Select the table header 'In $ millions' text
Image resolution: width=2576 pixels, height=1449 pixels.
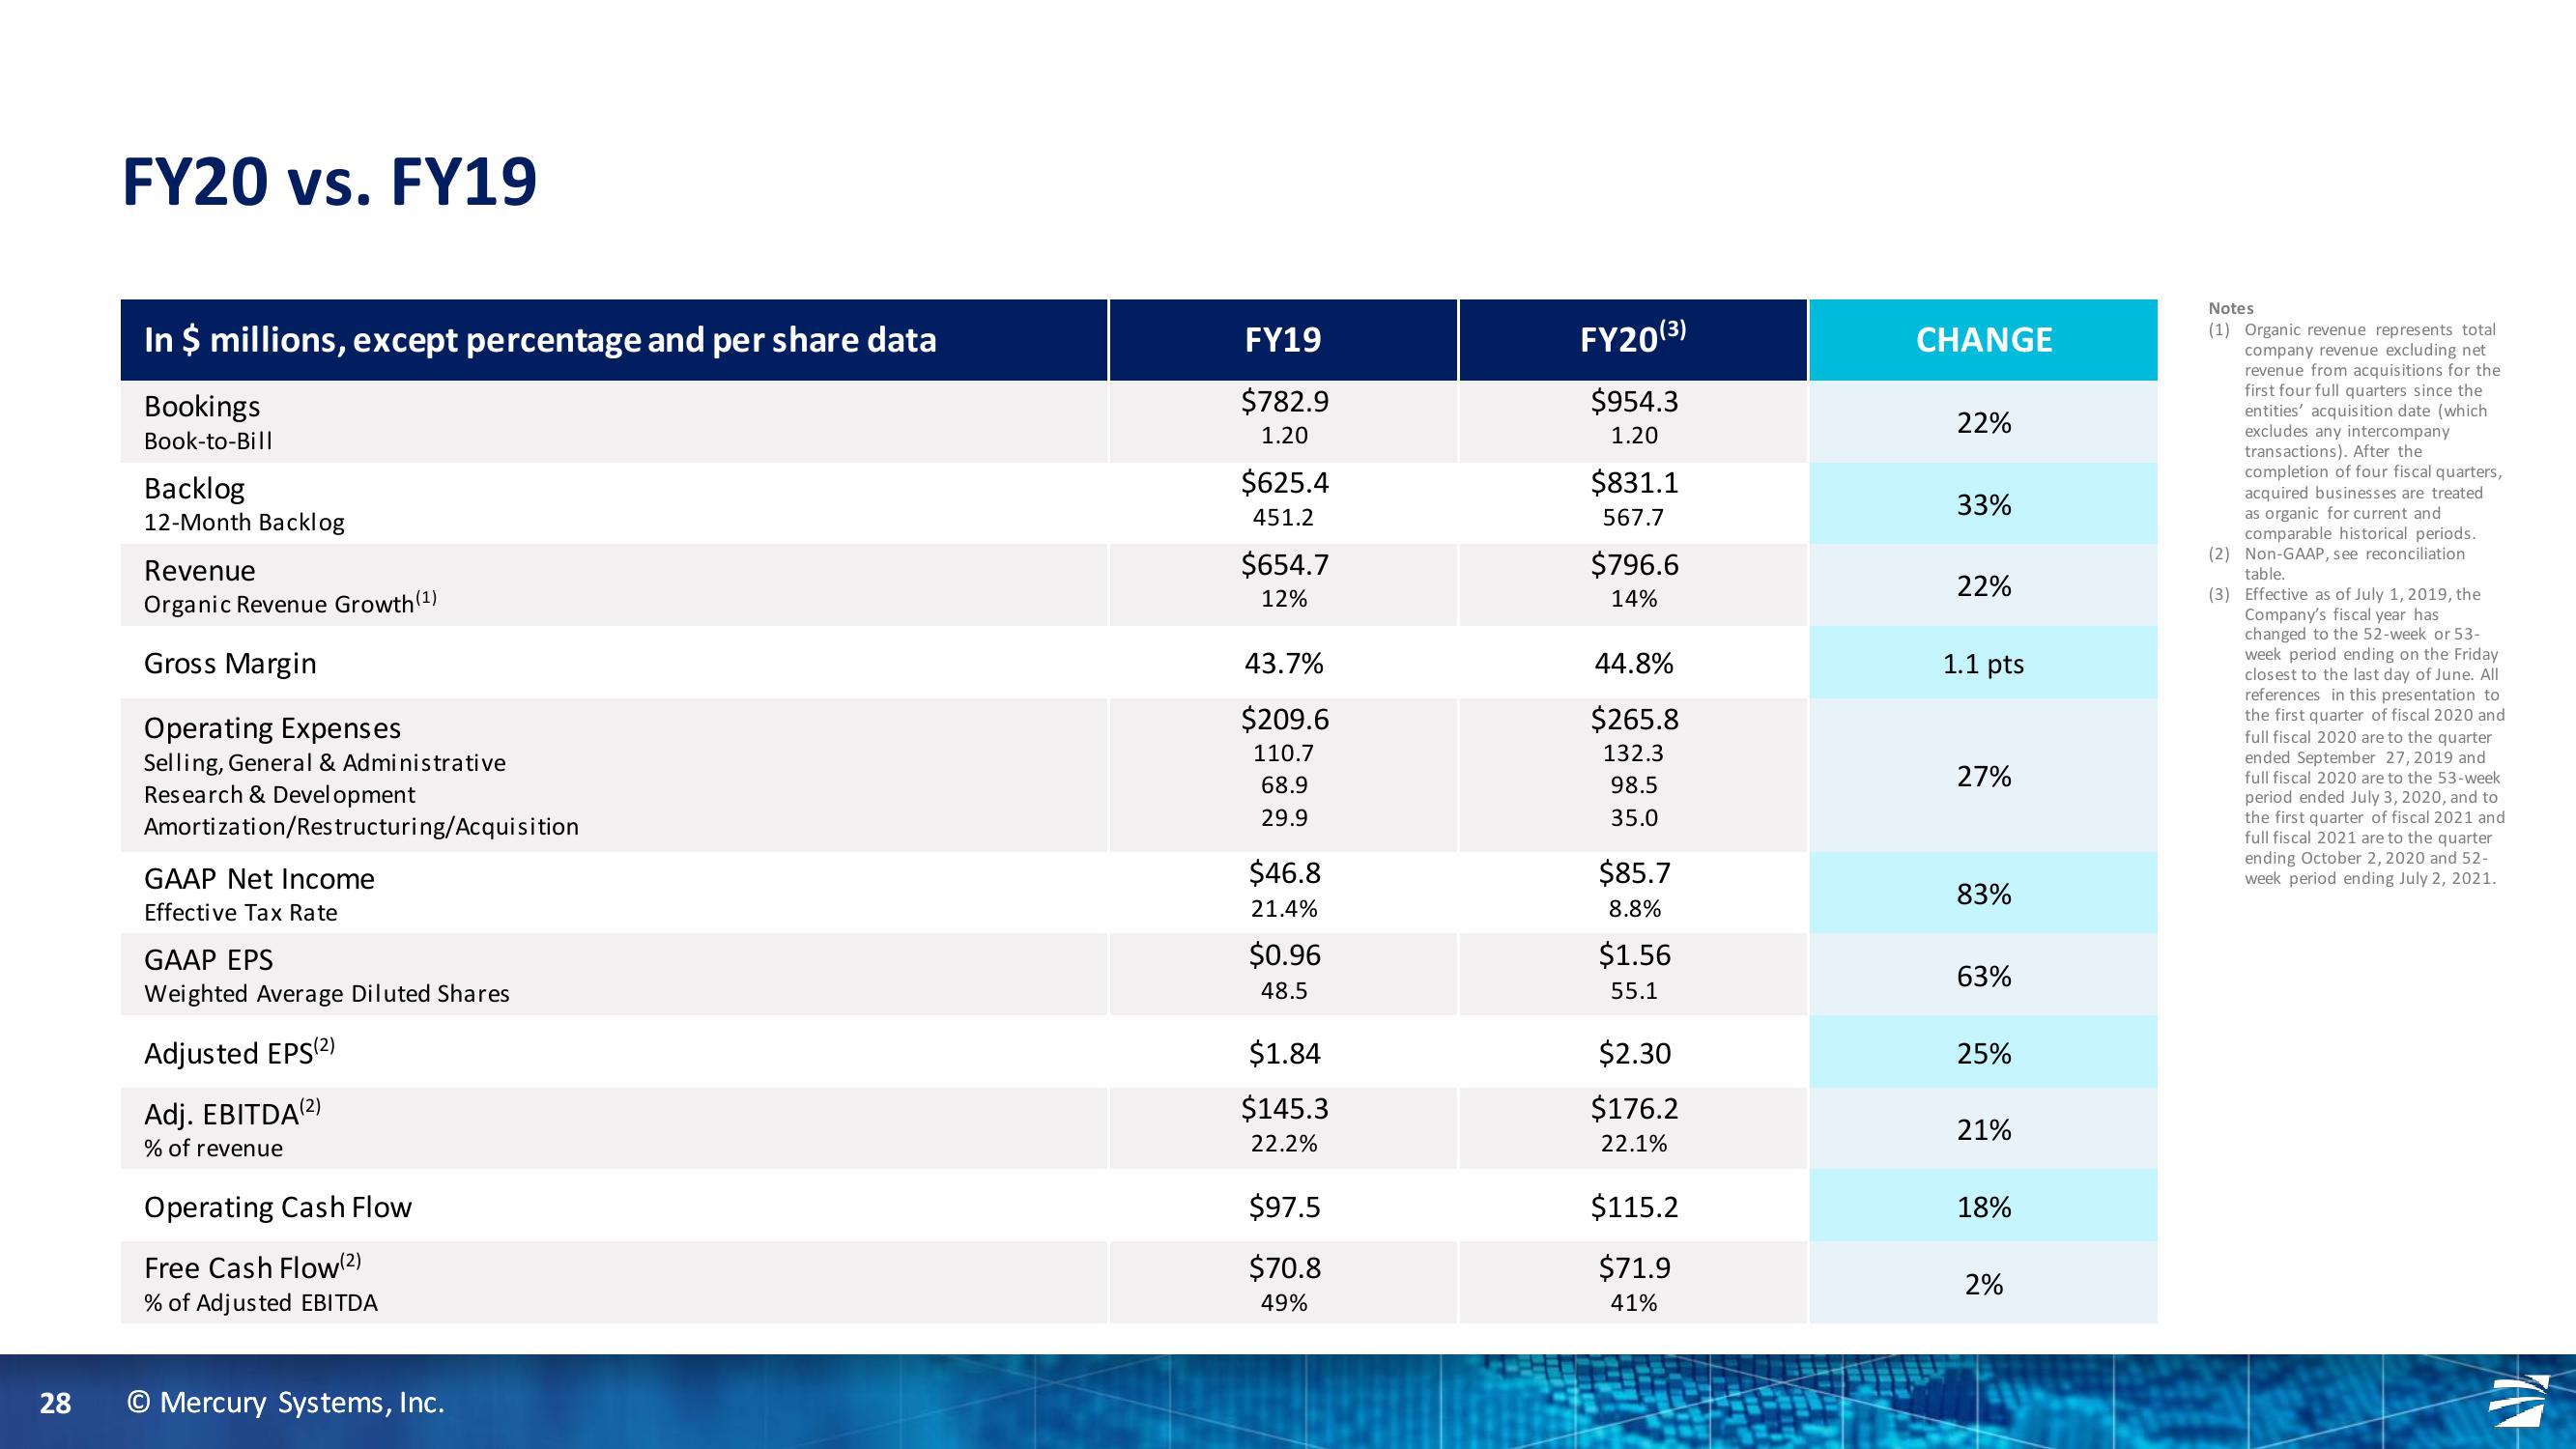(540, 340)
